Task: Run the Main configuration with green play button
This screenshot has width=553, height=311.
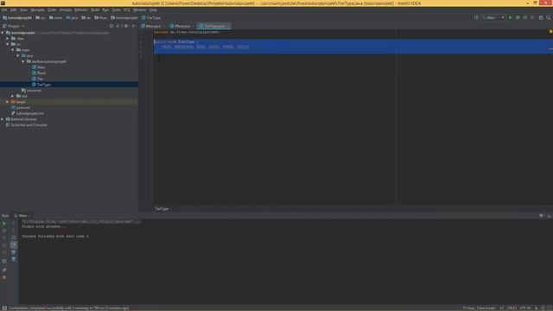Action: point(511,17)
